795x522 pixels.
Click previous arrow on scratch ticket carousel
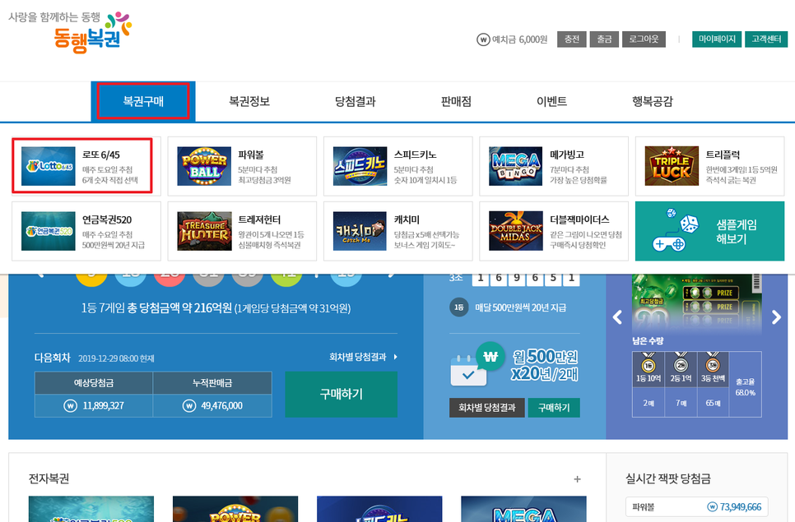point(617,317)
